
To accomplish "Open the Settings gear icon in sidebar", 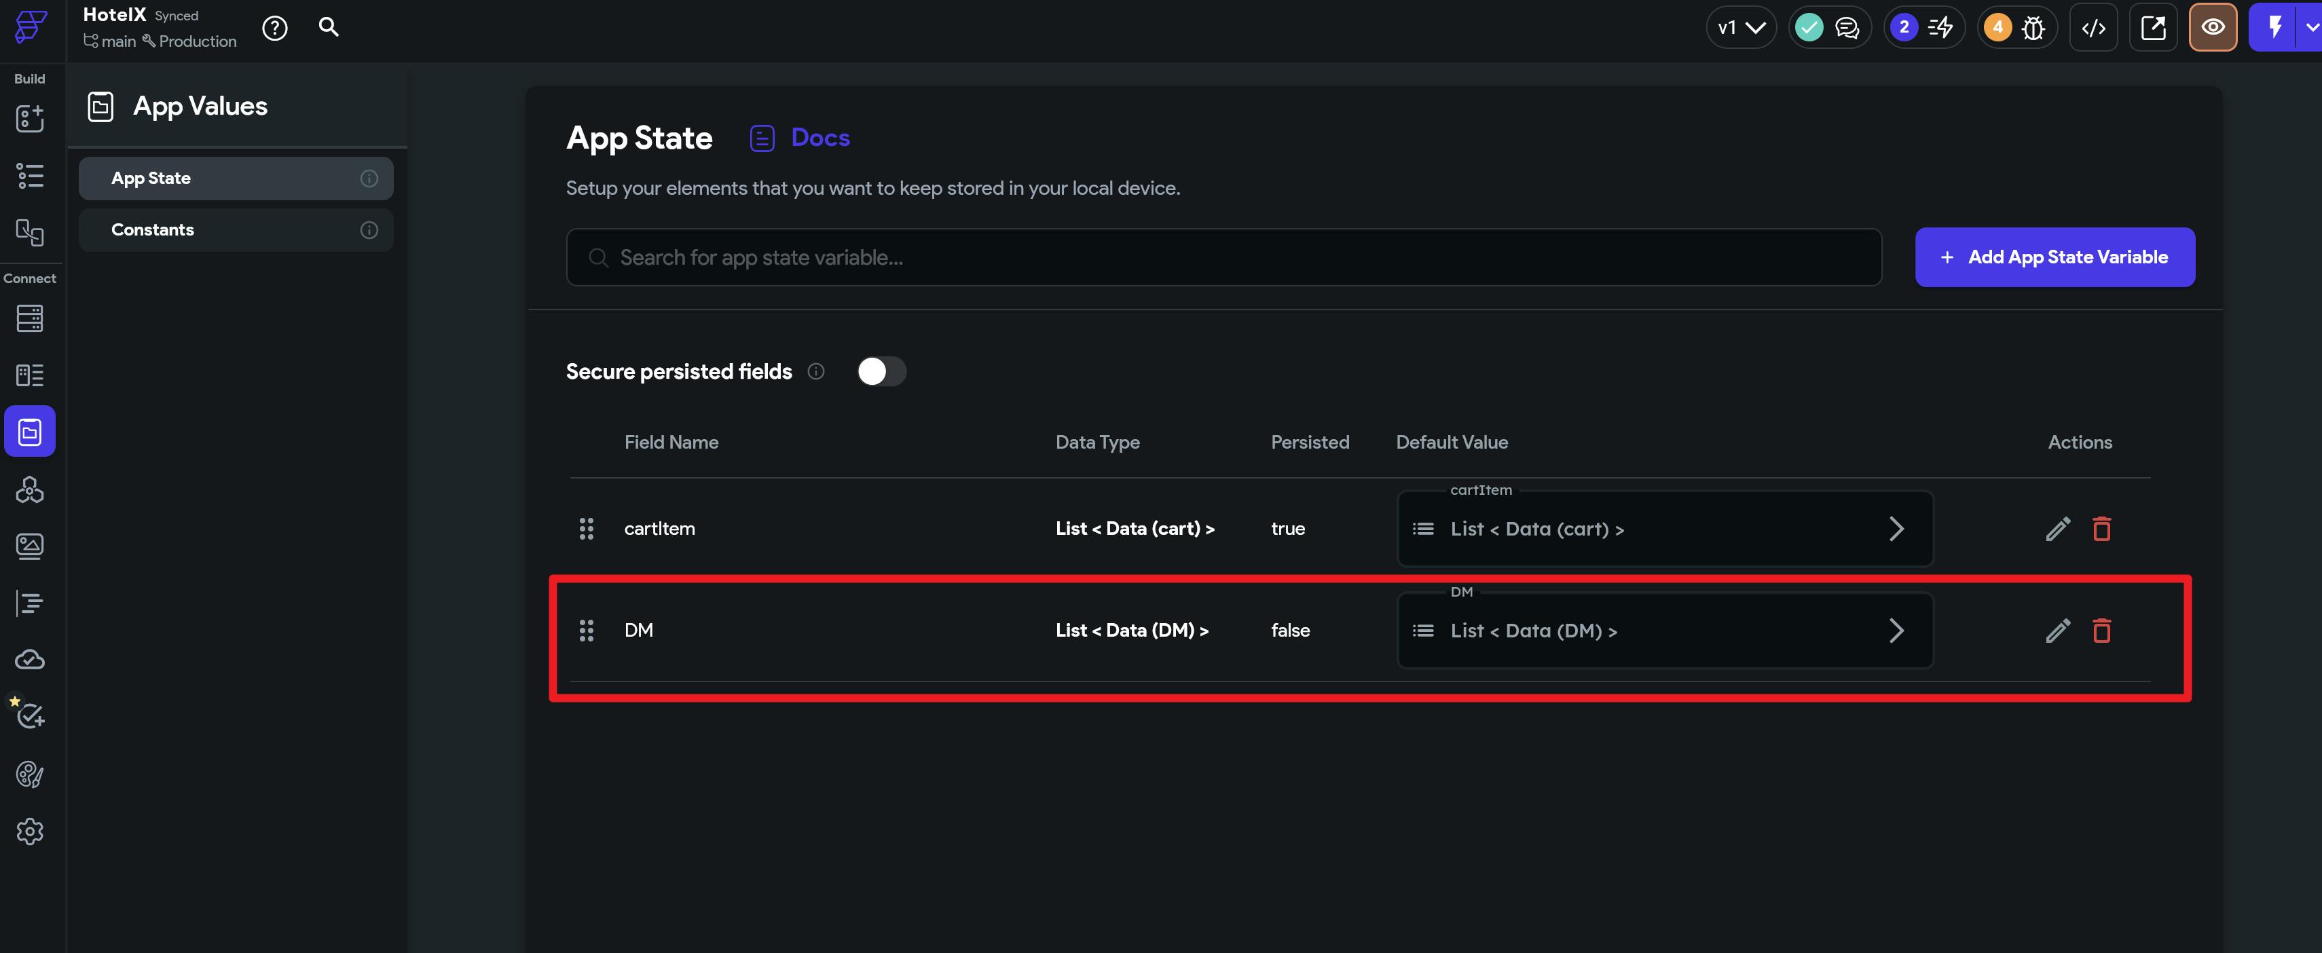I will click(x=30, y=831).
